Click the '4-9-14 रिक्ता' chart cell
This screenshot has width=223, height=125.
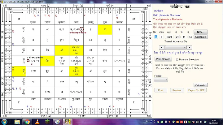point(62,61)
